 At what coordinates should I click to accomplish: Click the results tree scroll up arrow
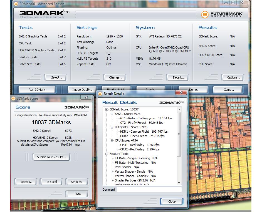pyautogui.click(x=179, y=110)
